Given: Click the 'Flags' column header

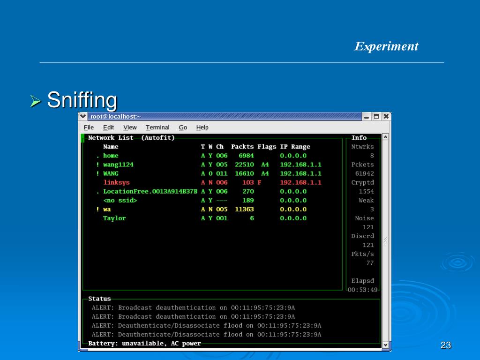Looking at the screenshot, I should click(267, 147).
